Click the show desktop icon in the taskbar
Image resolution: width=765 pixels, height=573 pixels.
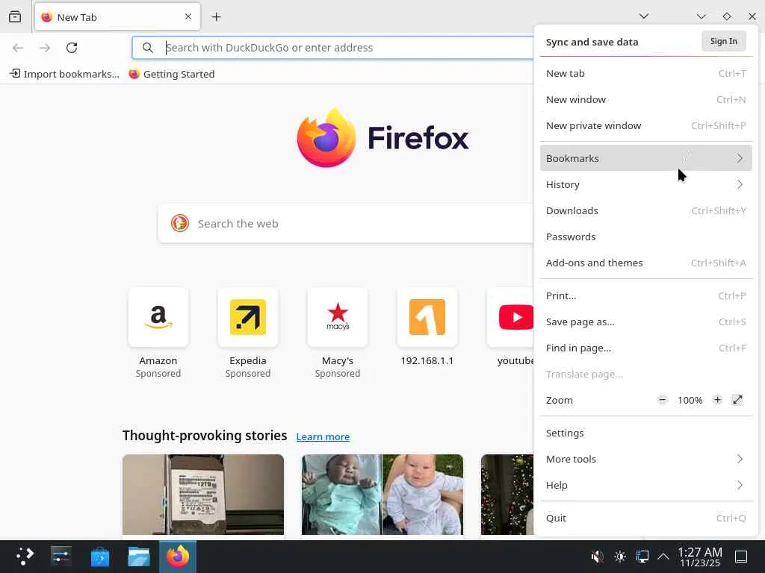click(x=741, y=557)
